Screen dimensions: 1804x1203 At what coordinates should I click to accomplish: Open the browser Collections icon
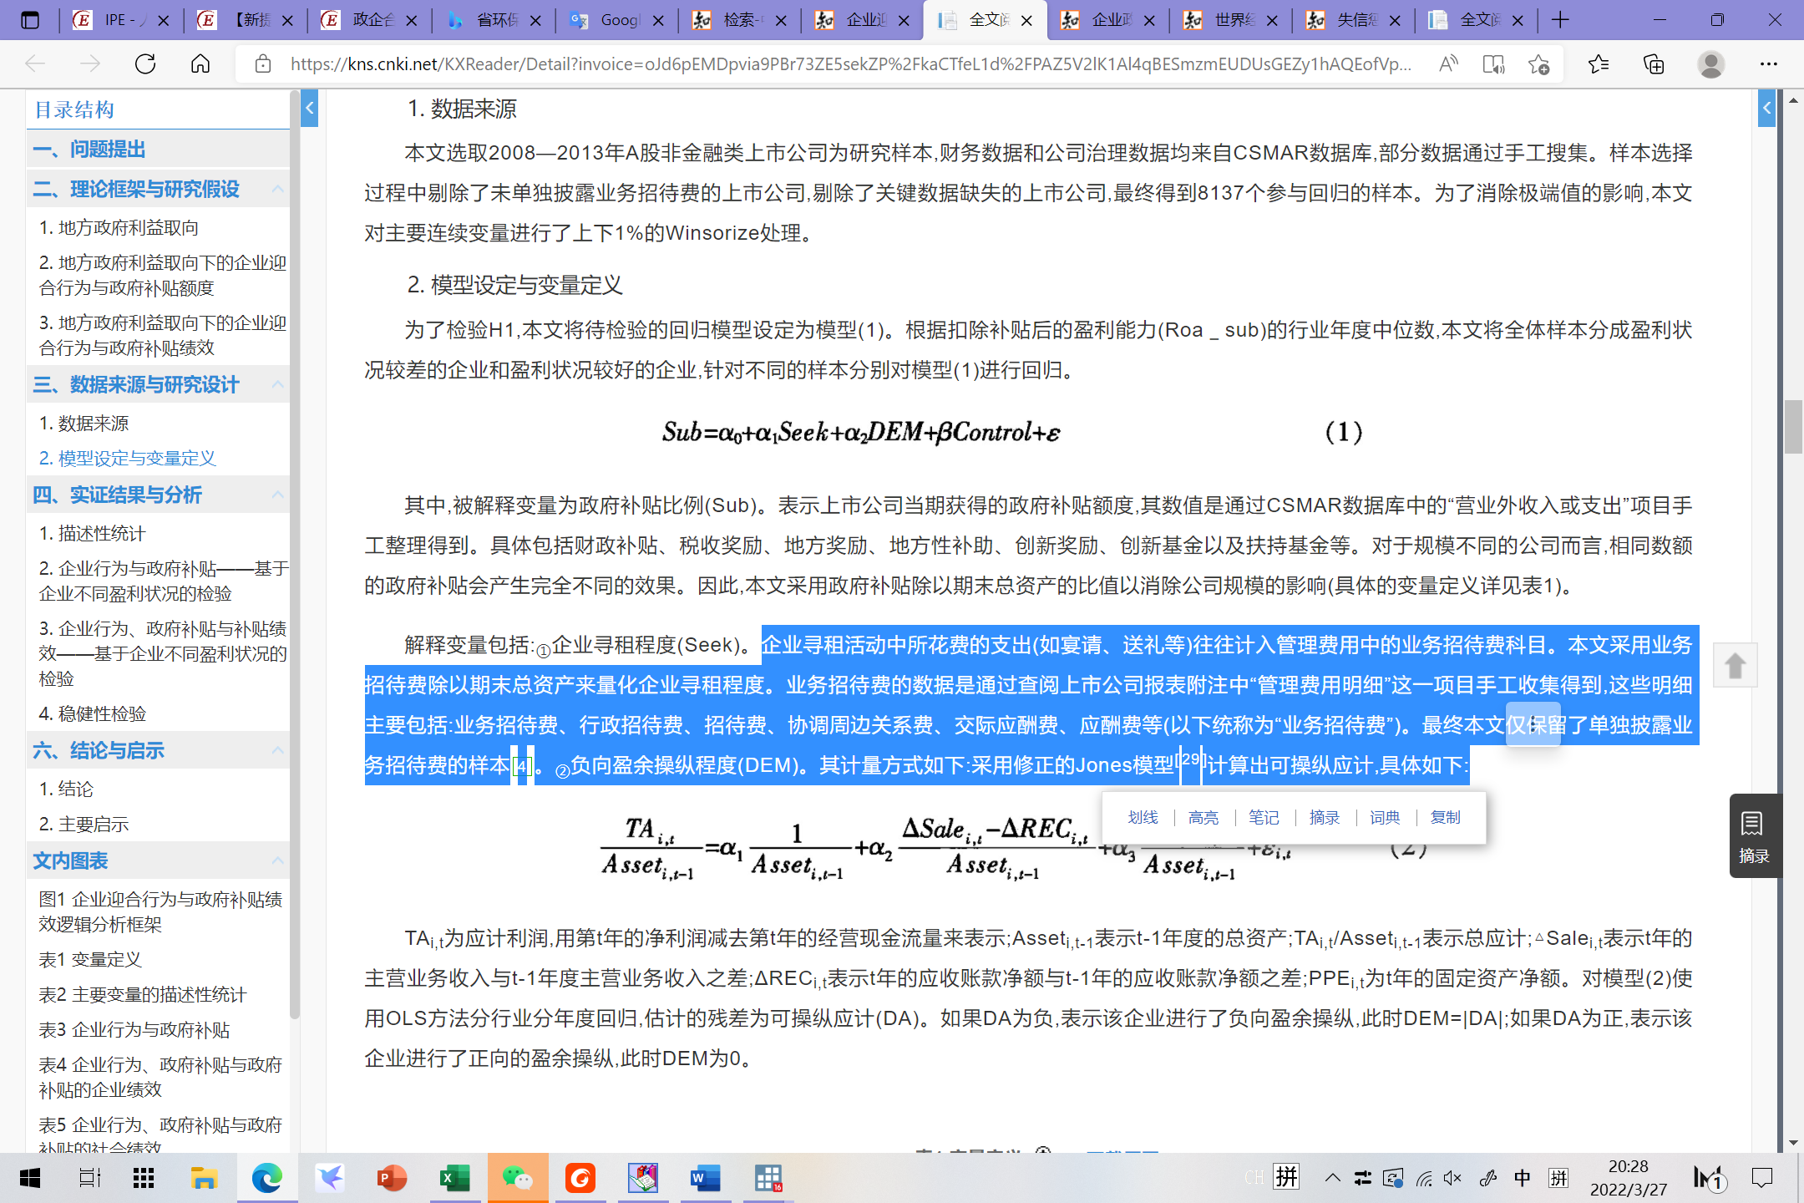[1654, 64]
